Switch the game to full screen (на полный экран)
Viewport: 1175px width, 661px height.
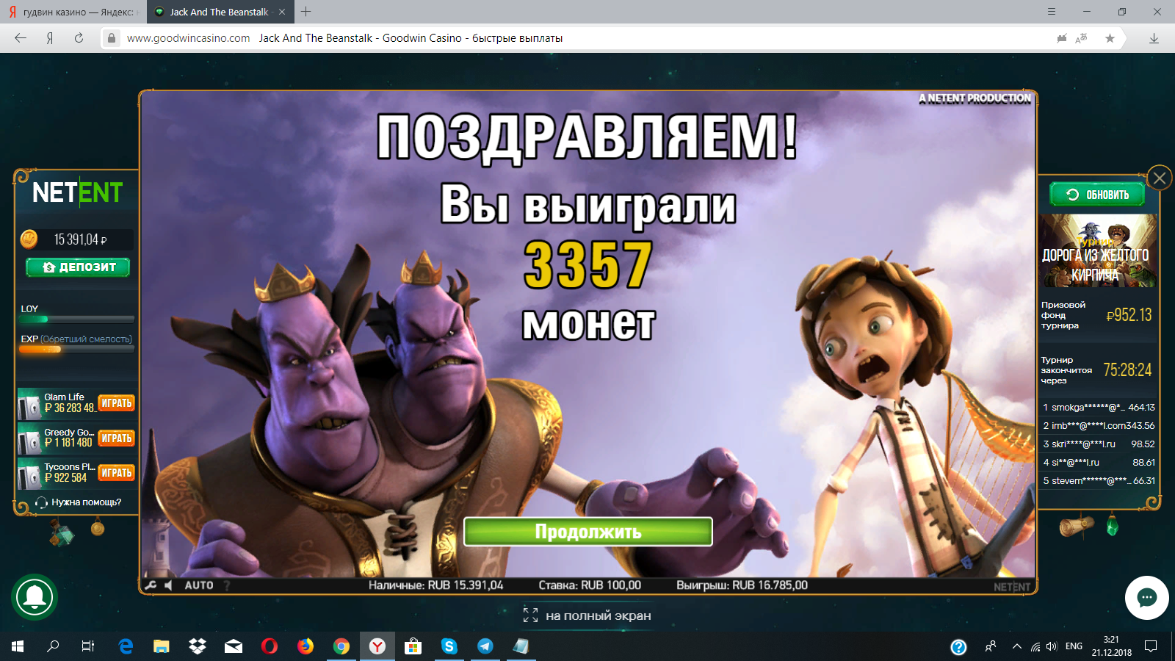[x=587, y=615]
